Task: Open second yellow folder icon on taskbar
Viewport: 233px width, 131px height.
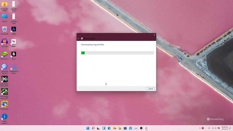Action: tap(120, 128)
